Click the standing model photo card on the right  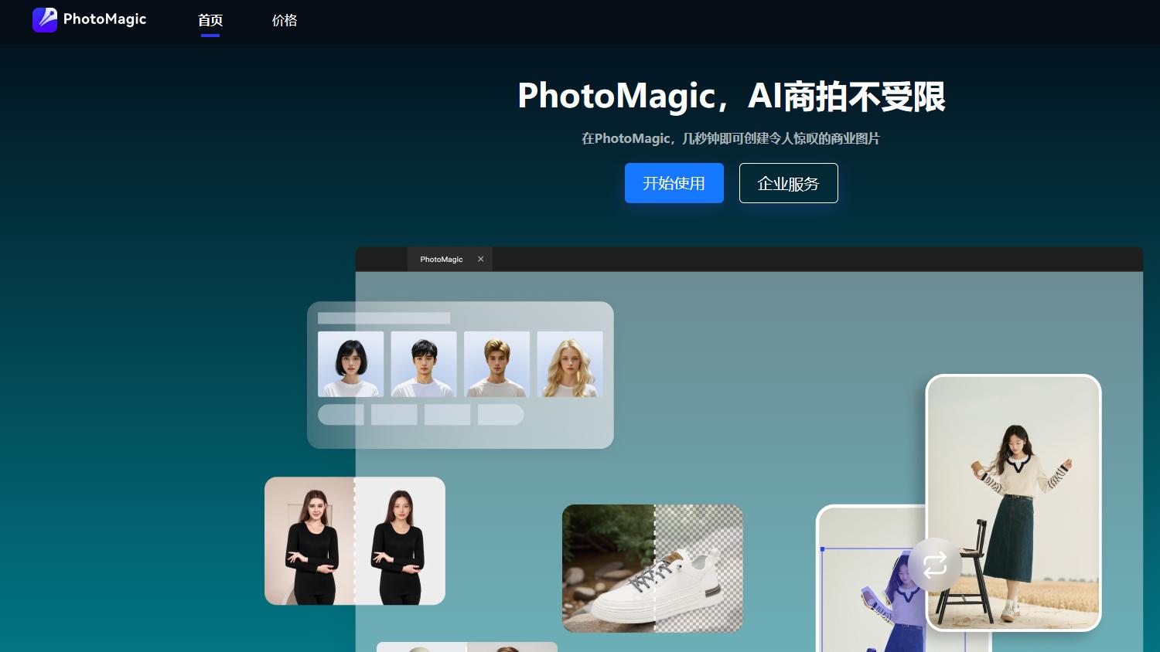1013,502
